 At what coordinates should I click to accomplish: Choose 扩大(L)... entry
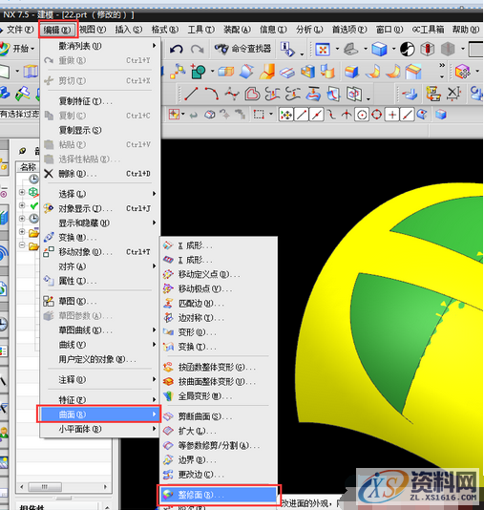(x=219, y=431)
